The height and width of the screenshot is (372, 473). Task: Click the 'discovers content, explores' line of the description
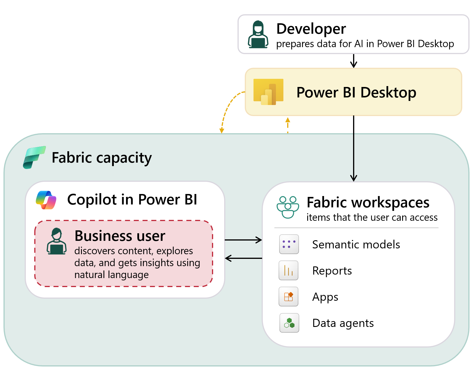[x=134, y=251]
